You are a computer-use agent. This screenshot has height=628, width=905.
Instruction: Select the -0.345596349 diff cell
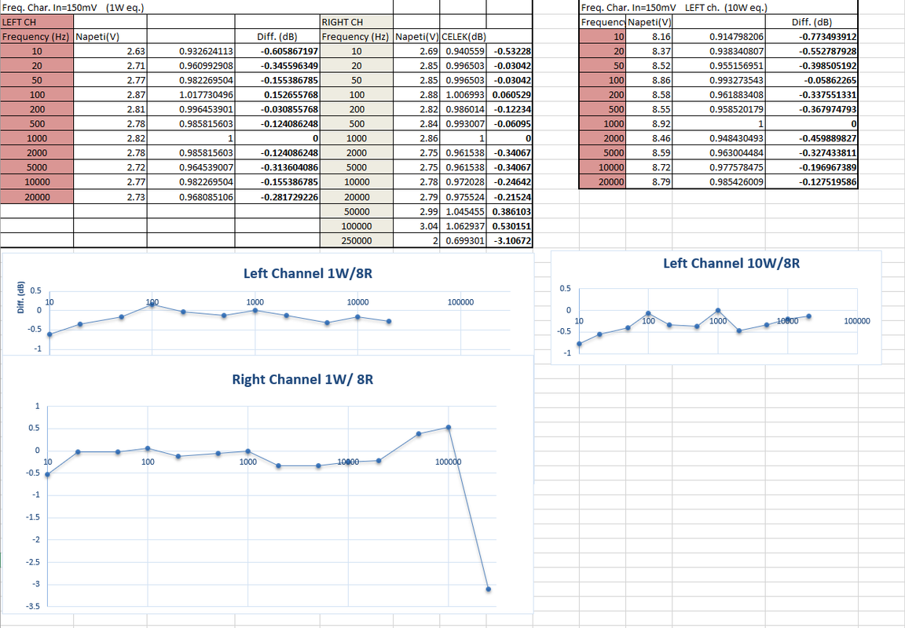pyautogui.click(x=277, y=66)
